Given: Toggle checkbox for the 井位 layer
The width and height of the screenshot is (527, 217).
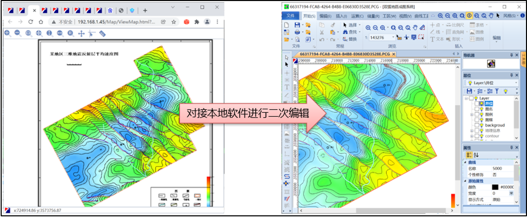Looking at the screenshot, I should point(477,104).
